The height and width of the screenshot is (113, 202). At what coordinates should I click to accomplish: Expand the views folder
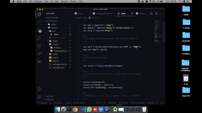(55, 54)
